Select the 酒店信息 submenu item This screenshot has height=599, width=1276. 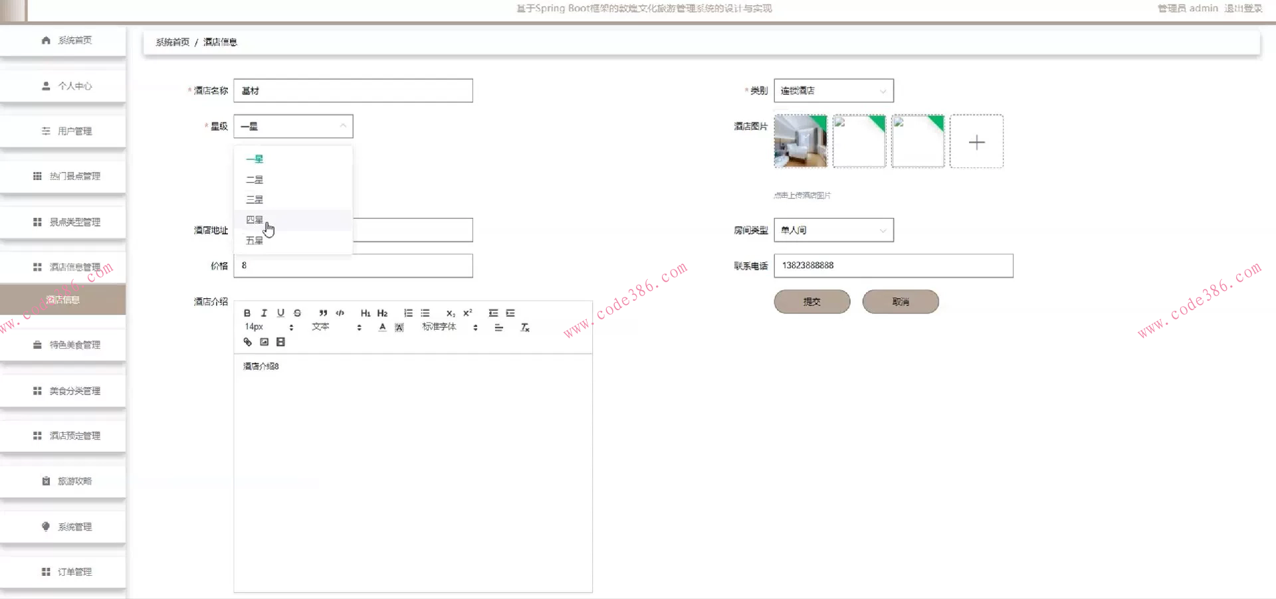click(63, 299)
